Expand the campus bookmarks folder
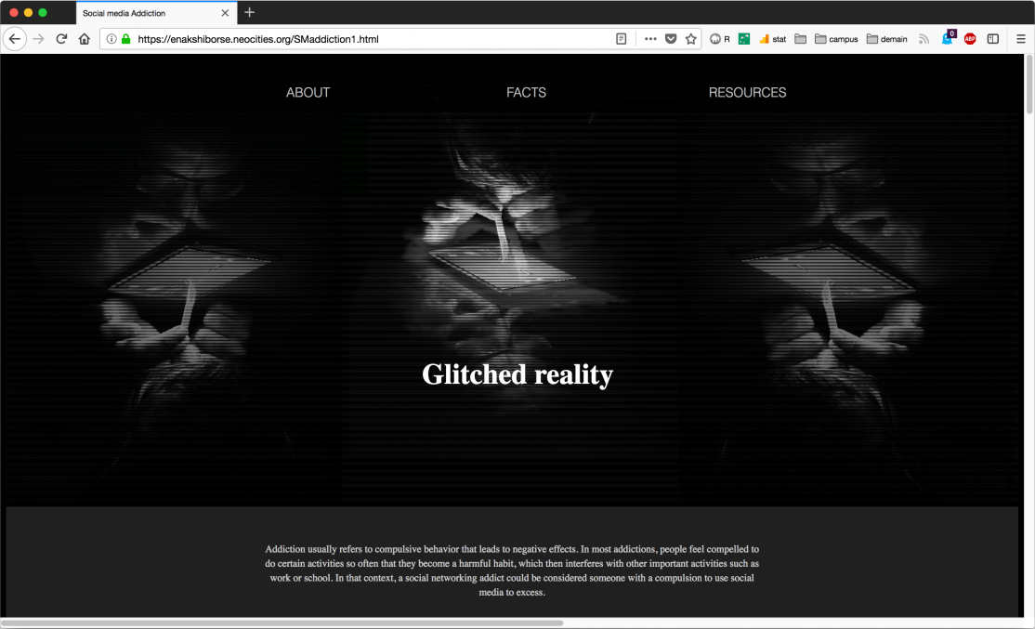 (836, 39)
